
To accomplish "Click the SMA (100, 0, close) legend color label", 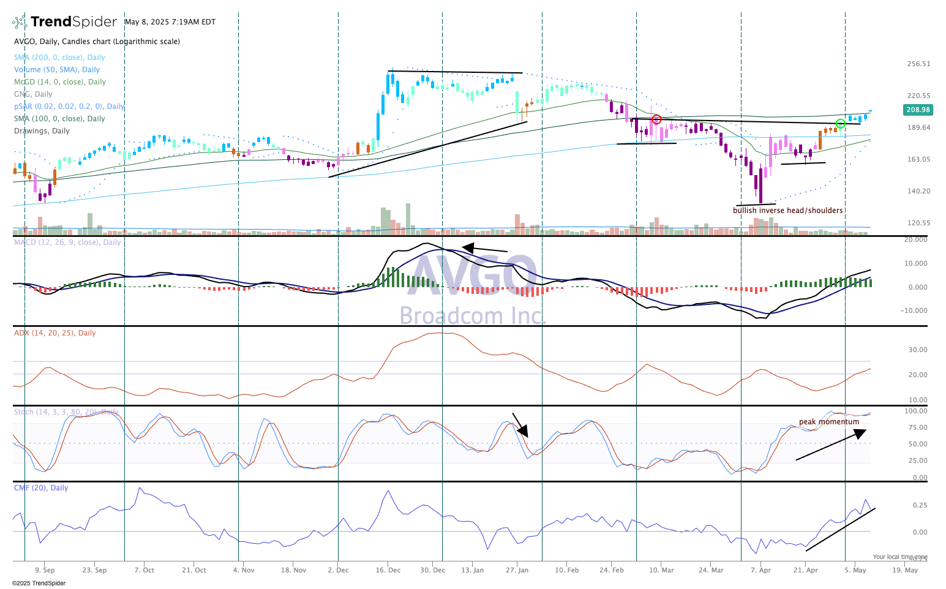I will click(59, 119).
